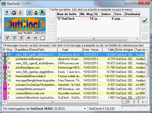Click the orange funnel filter button

point(21,38)
